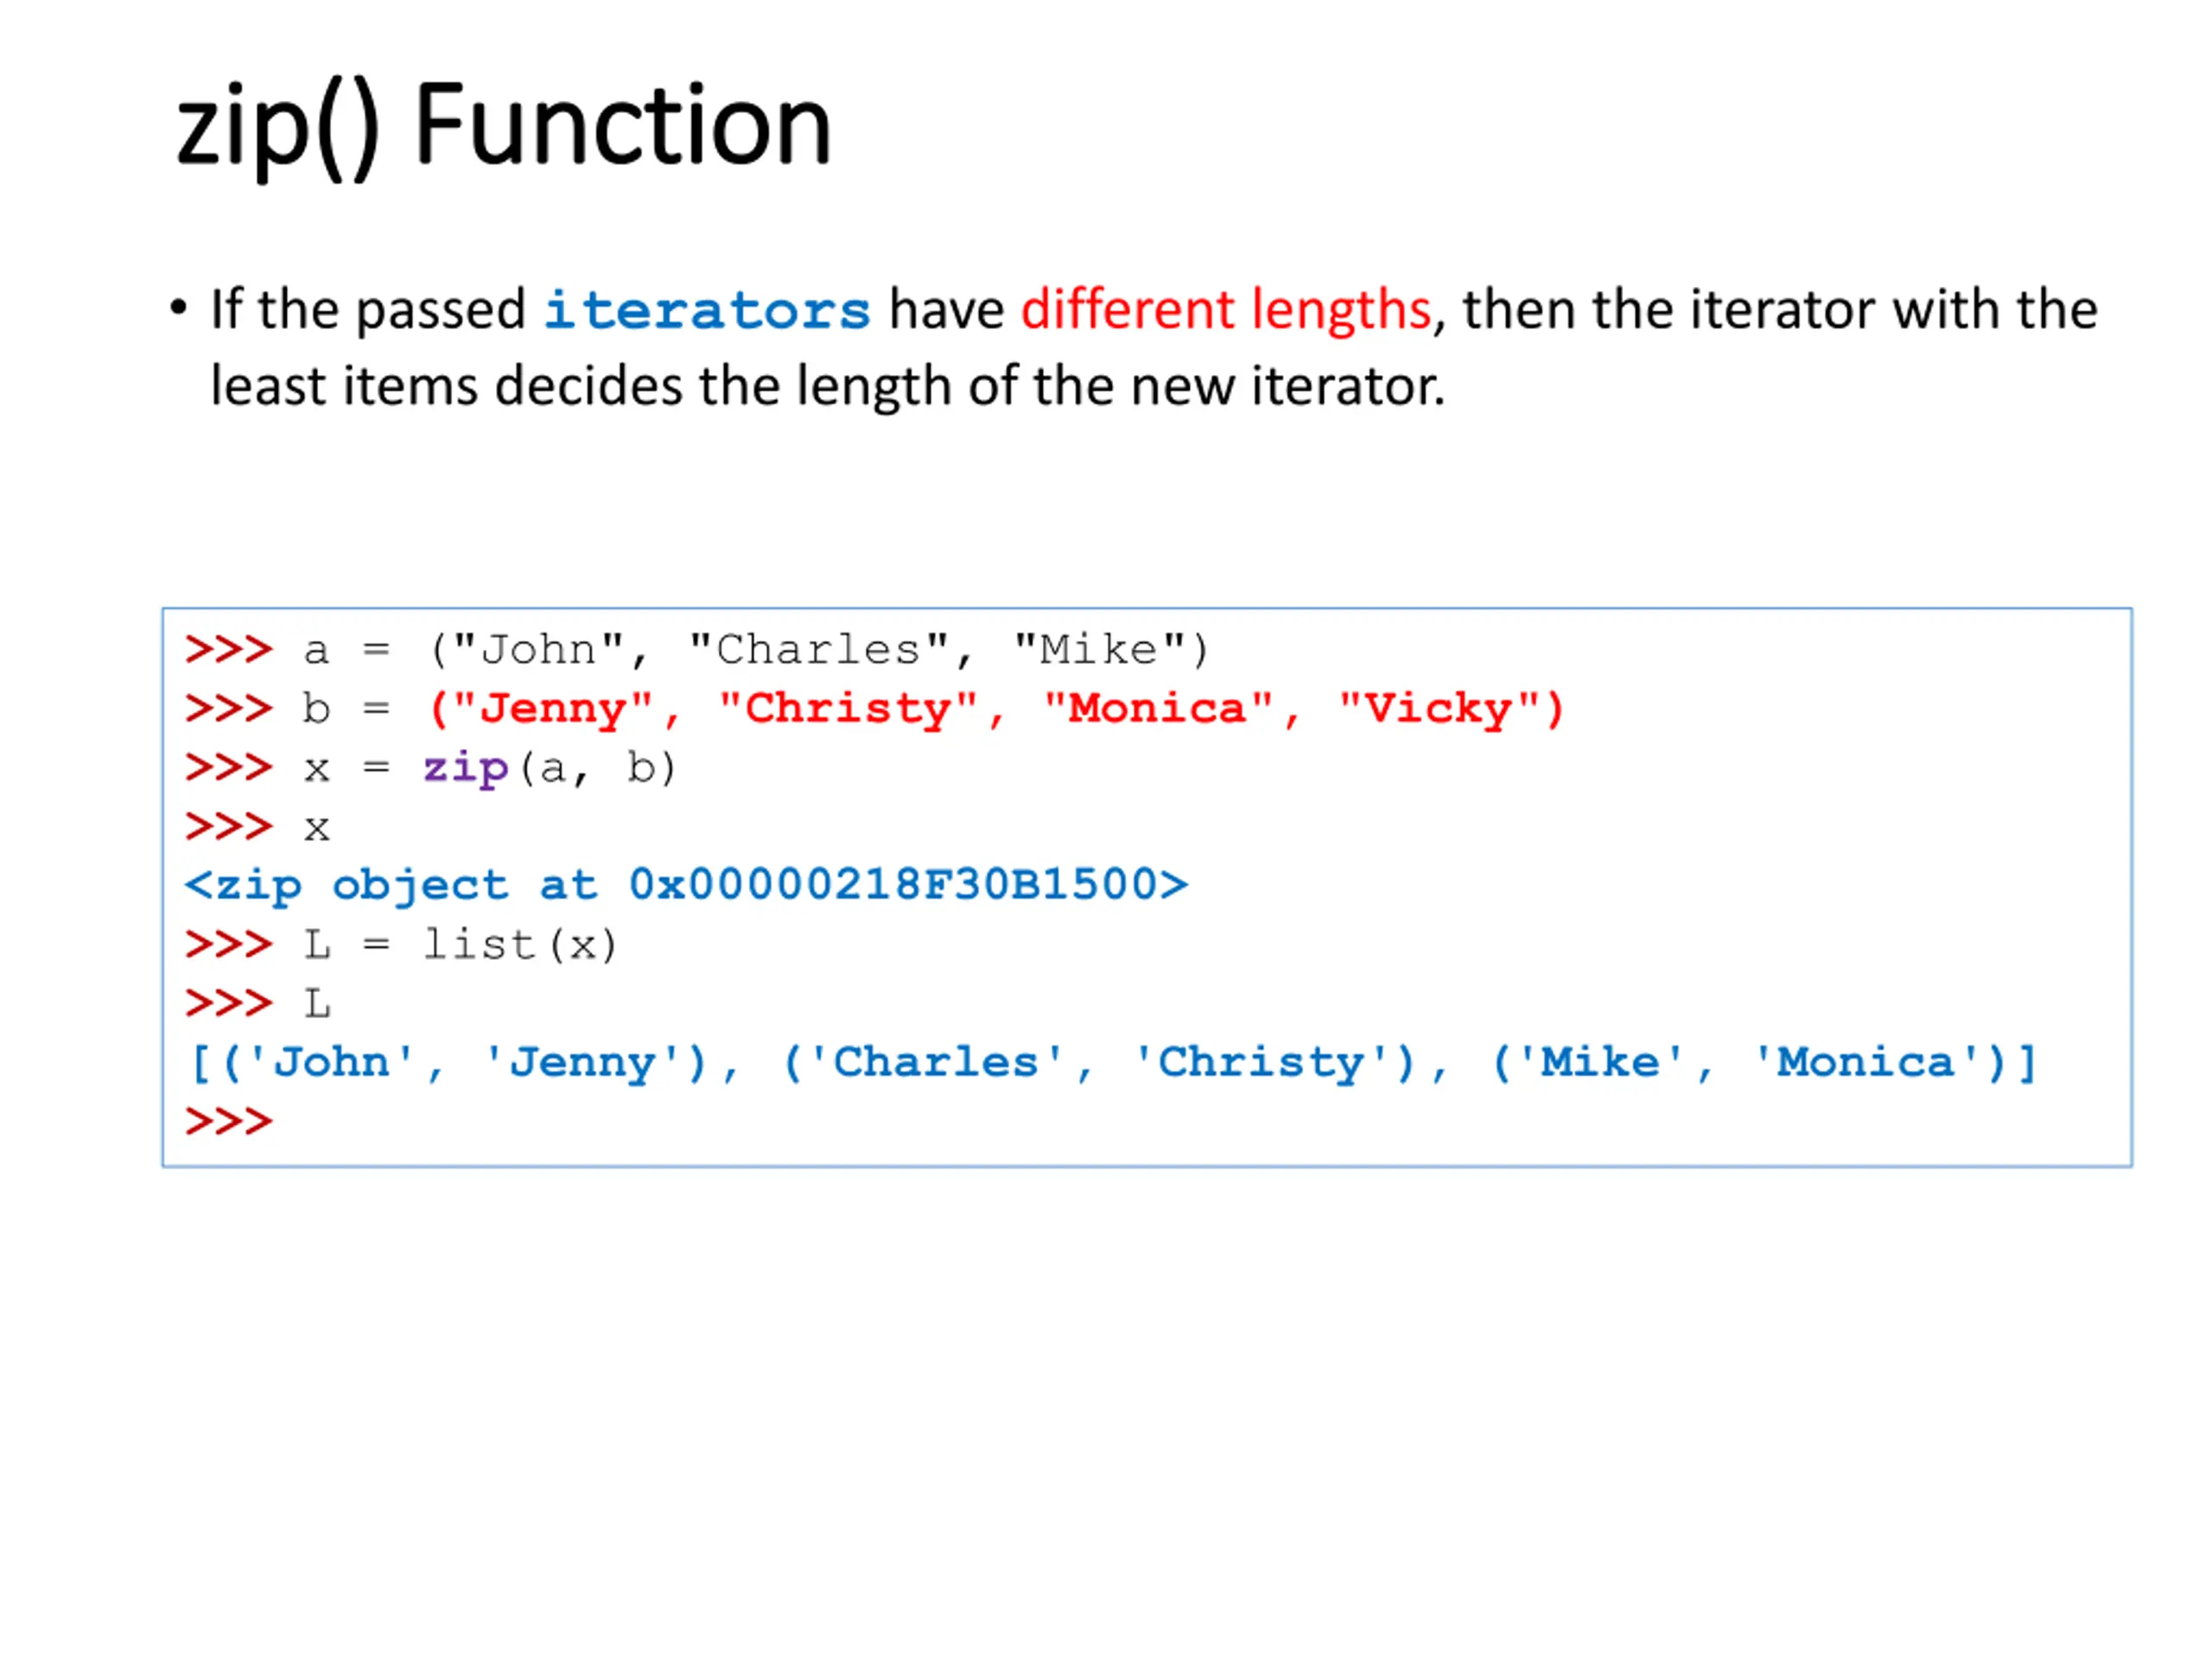
Task: Click the code line defining tuple a
Action: point(697,650)
